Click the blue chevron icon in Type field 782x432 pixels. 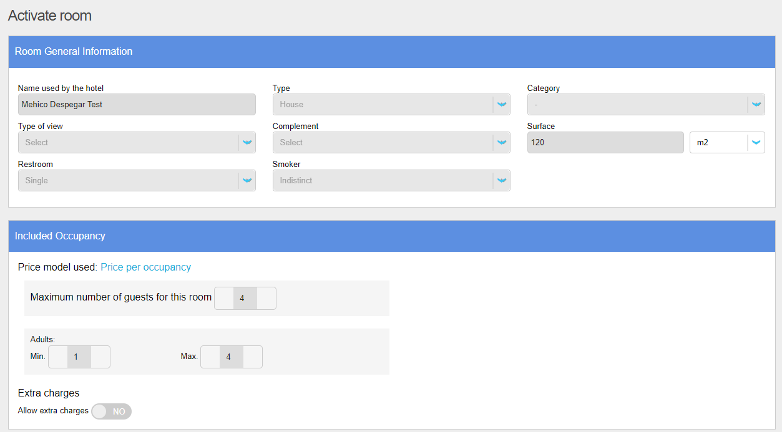click(501, 105)
